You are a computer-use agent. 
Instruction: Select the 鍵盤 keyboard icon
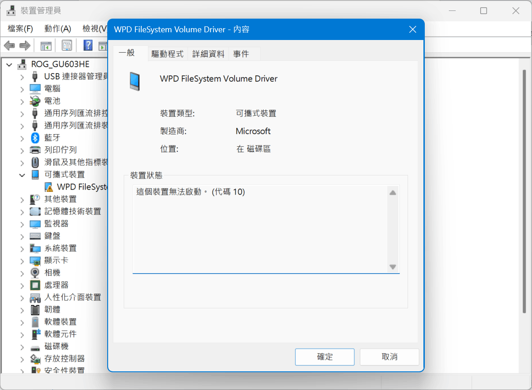pos(35,235)
